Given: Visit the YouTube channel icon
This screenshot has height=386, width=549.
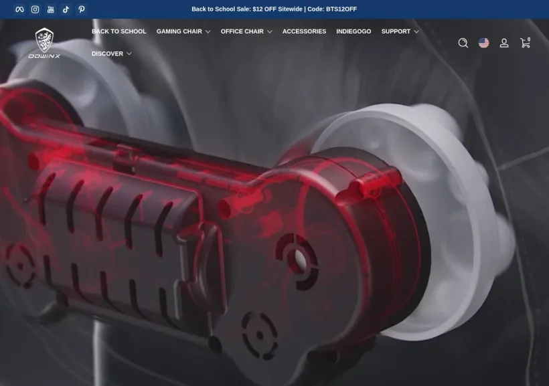Looking at the screenshot, I should point(51,9).
